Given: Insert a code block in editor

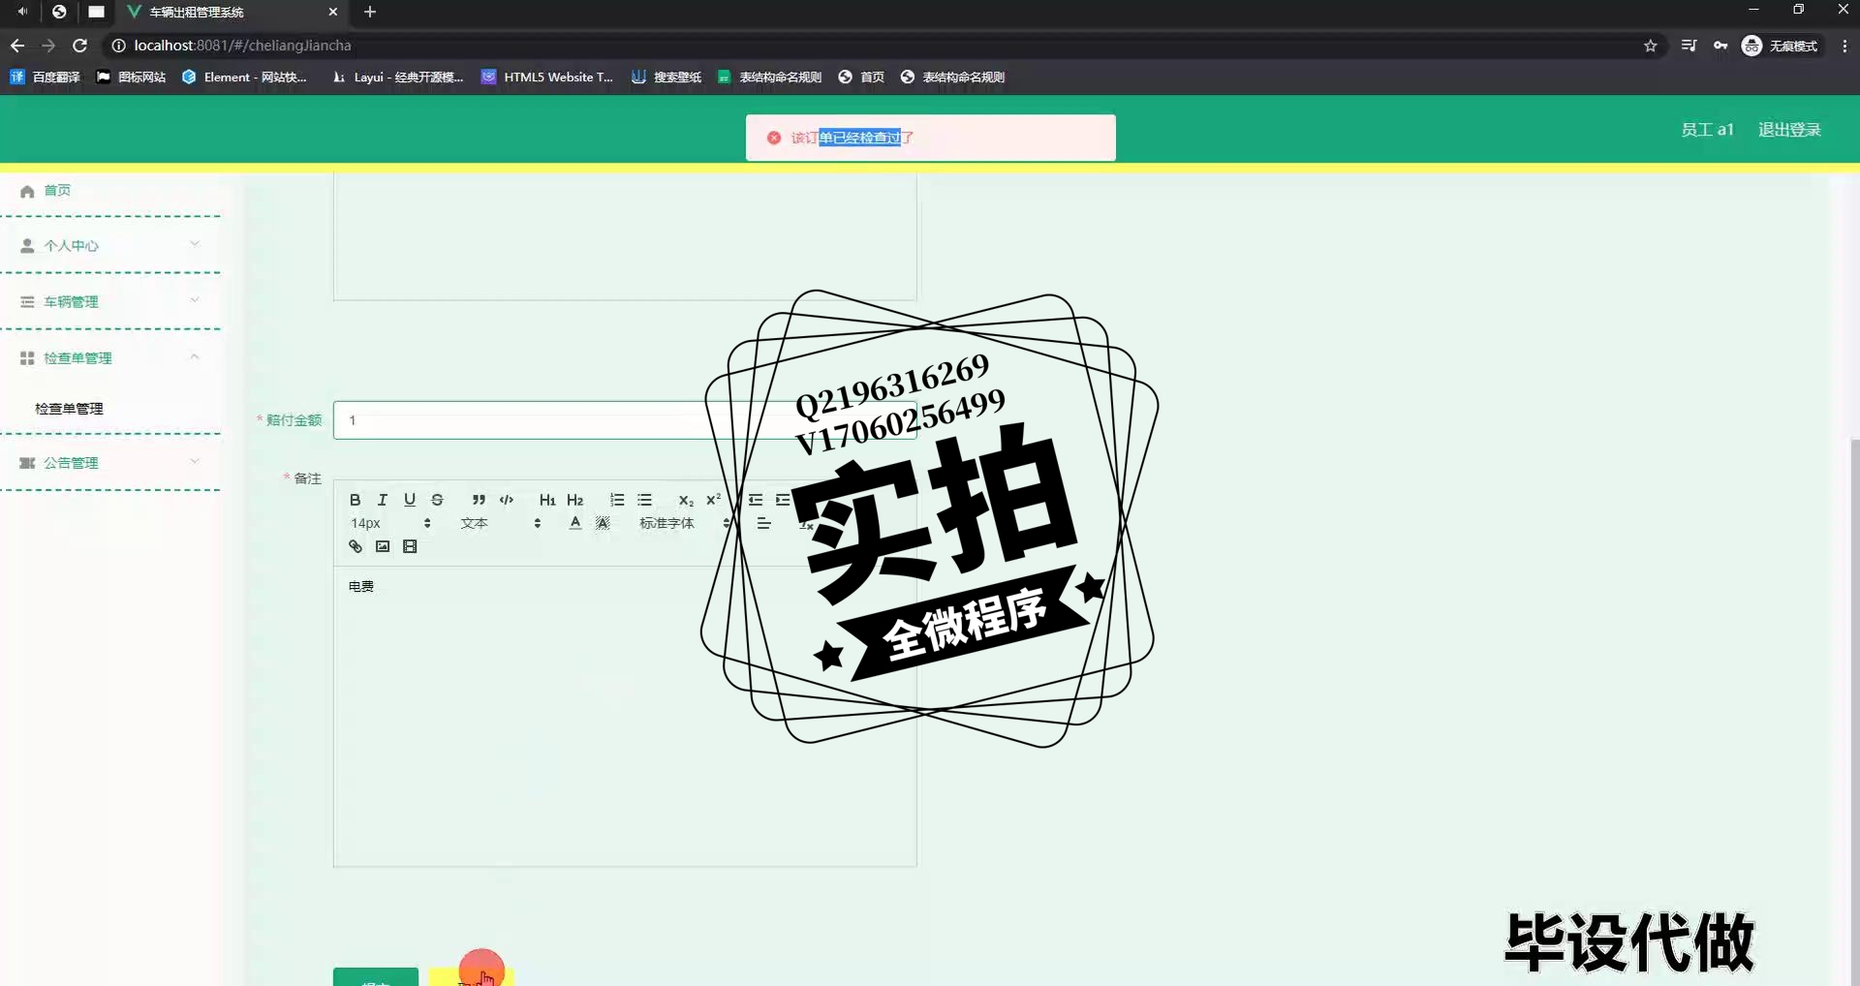Looking at the screenshot, I should [x=506, y=500].
